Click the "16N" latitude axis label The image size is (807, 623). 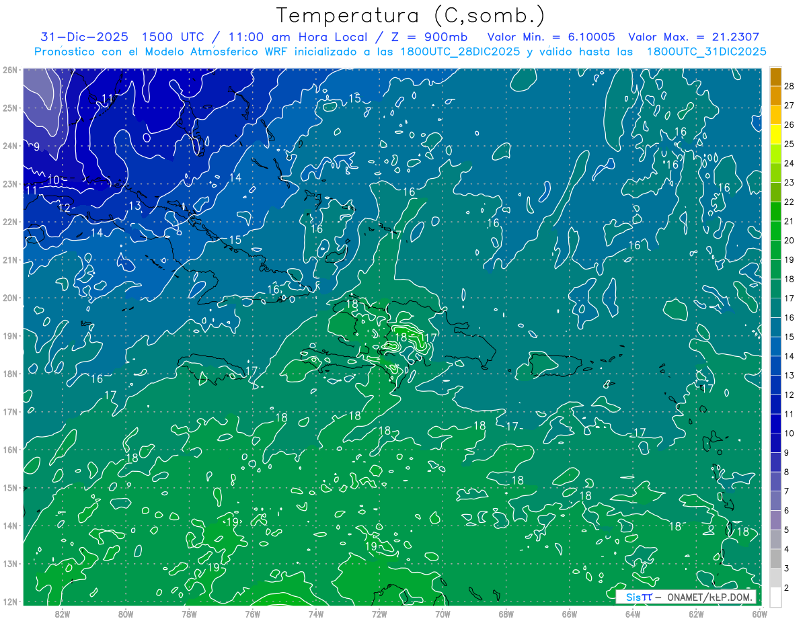pyautogui.click(x=9, y=450)
